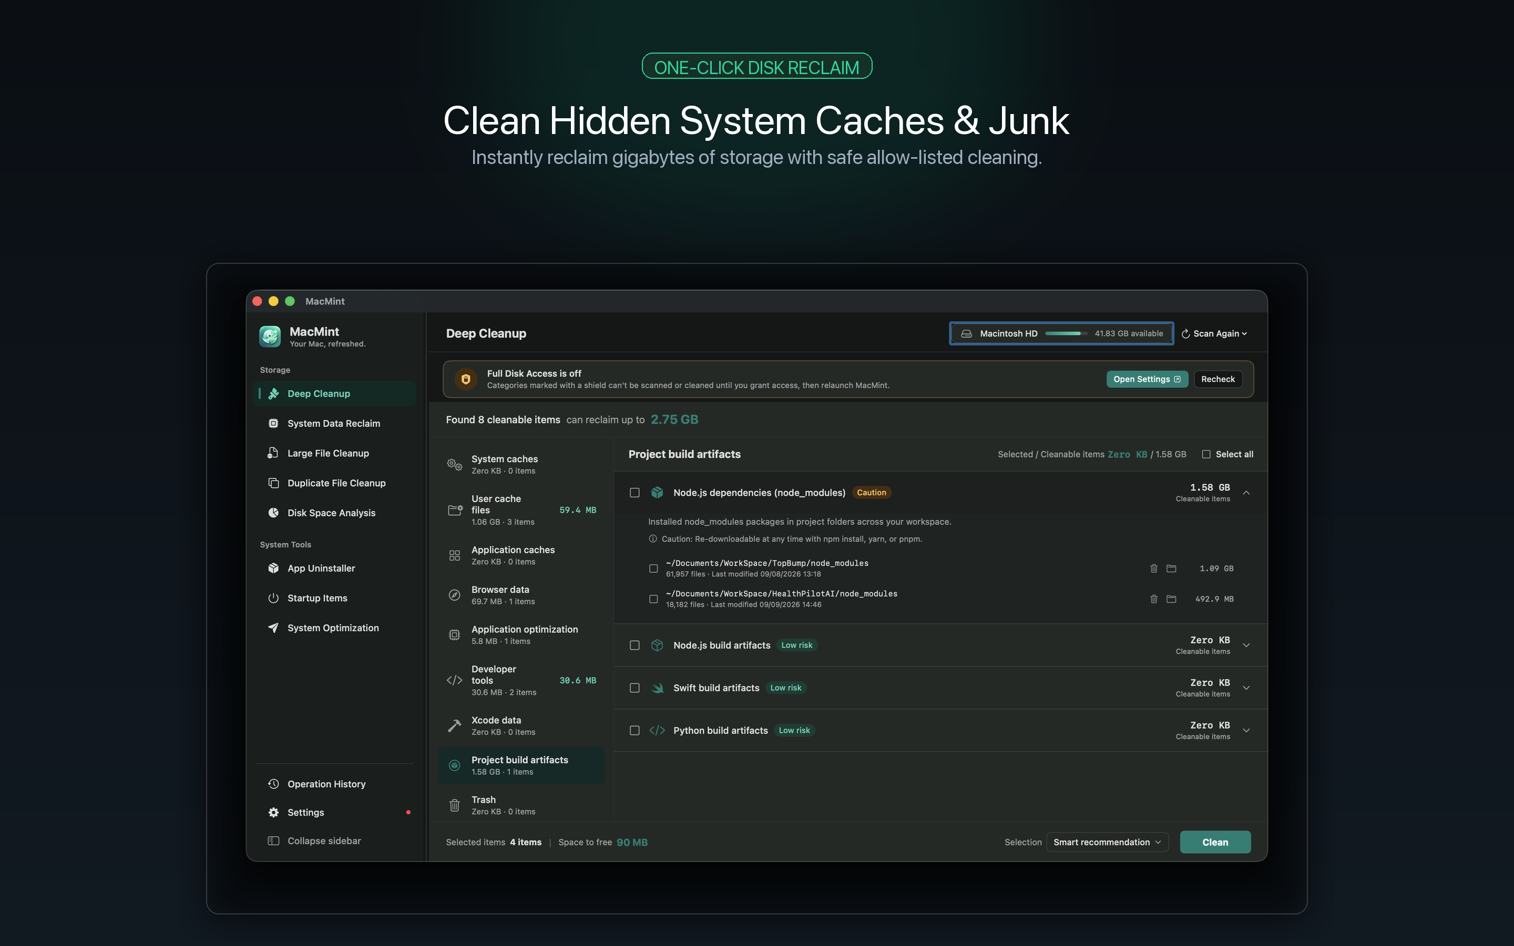Click the Macintosh HD storage usage bar

tap(1066, 334)
